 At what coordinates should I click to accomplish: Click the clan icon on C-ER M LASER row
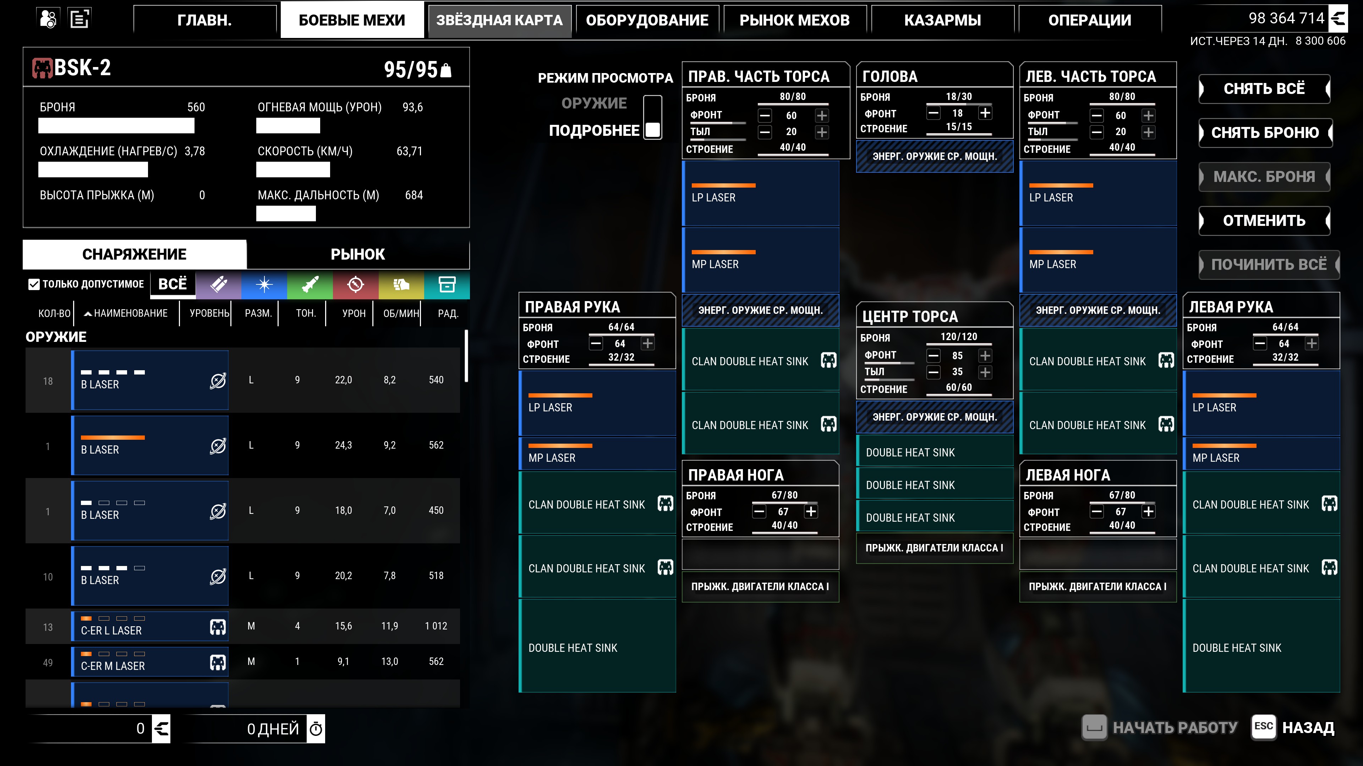pyautogui.click(x=218, y=662)
